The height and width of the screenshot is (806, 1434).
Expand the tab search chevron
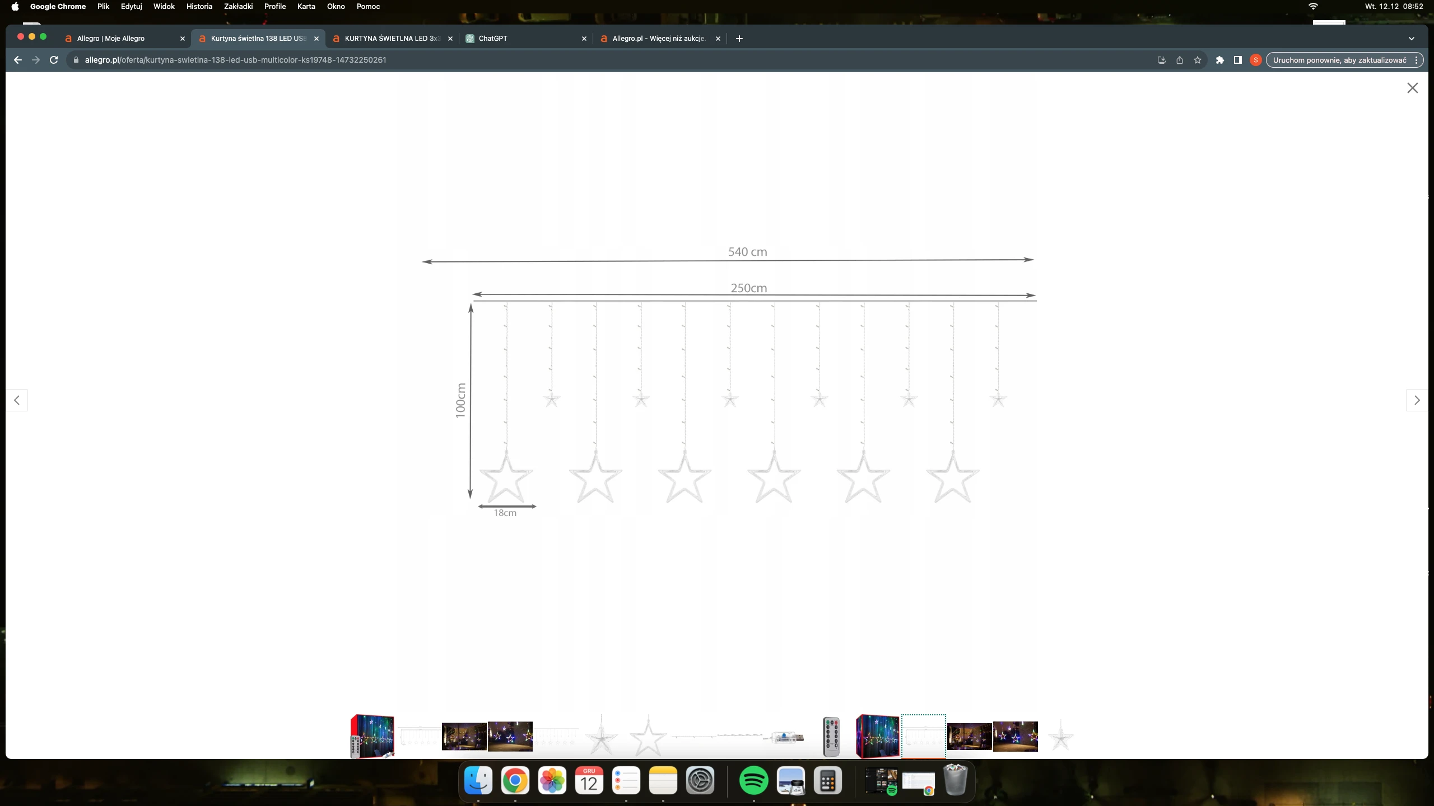(x=1411, y=39)
